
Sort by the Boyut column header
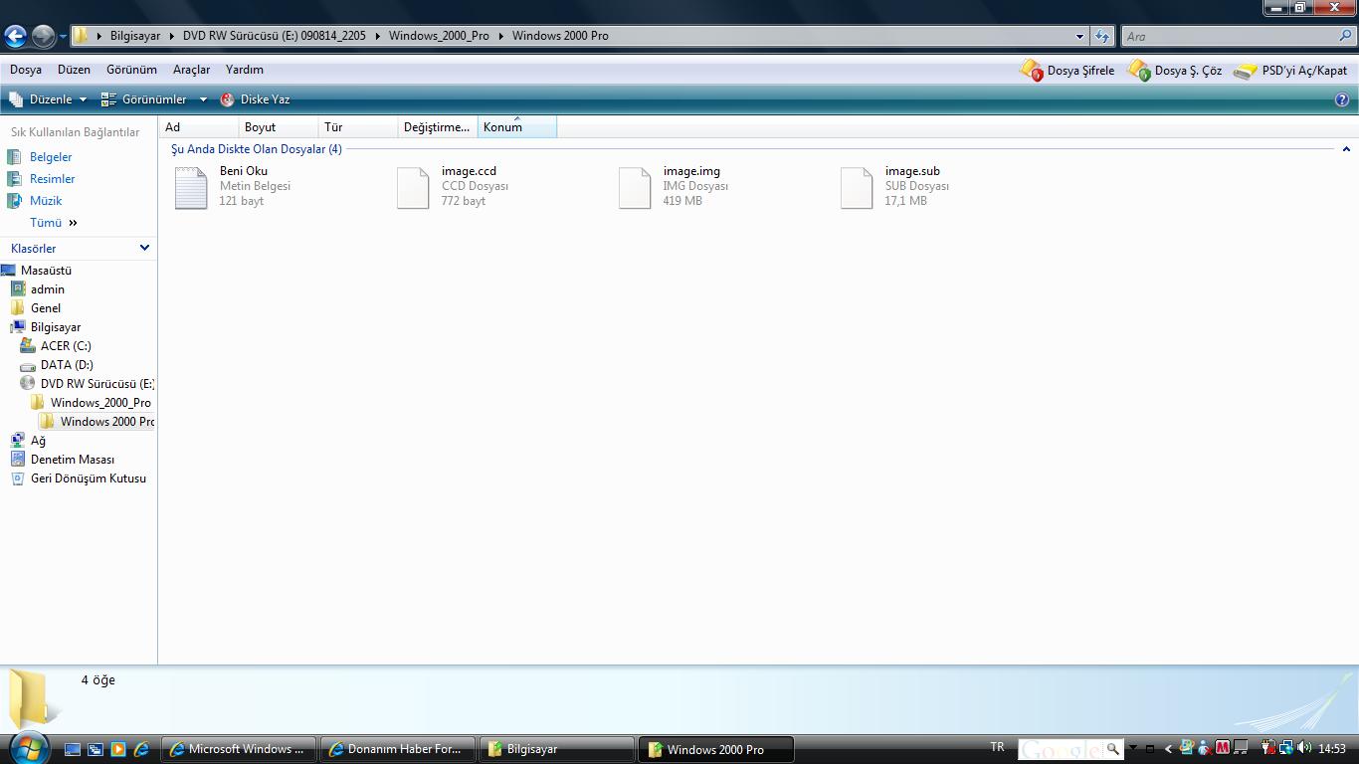point(279,126)
